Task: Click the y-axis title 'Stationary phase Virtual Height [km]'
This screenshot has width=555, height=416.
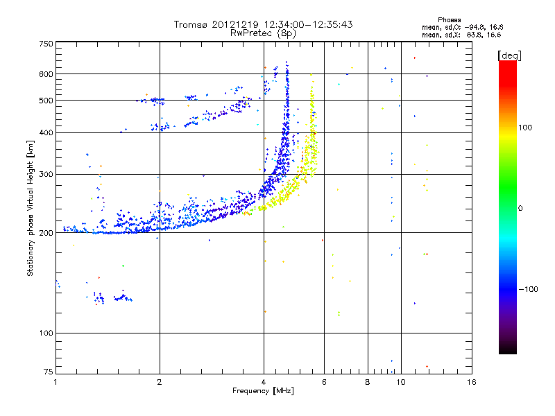Action: tap(31, 208)
